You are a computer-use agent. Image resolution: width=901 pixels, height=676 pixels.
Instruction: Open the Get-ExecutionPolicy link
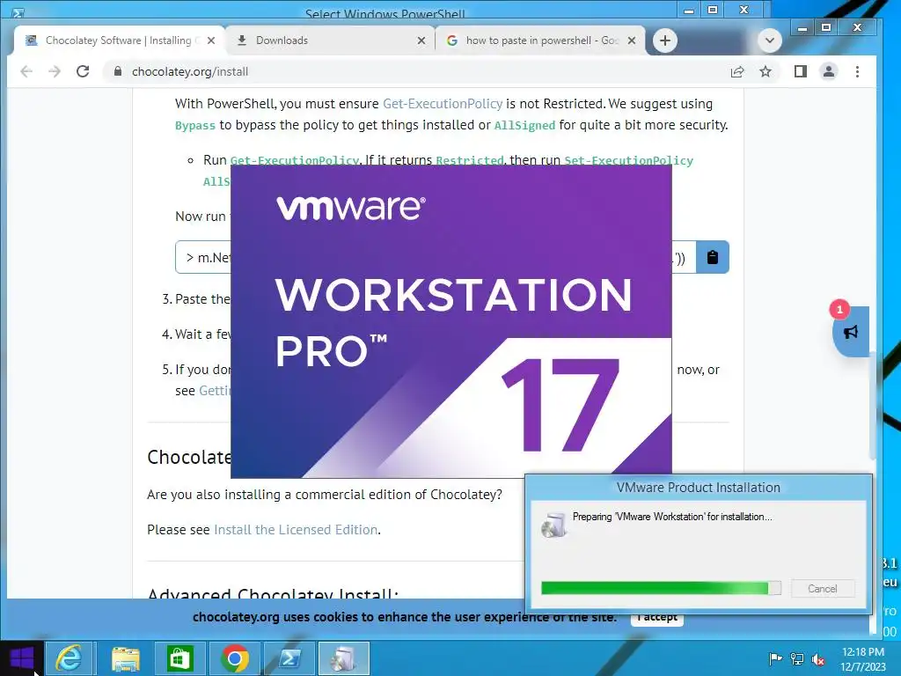click(x=443, y=104)
